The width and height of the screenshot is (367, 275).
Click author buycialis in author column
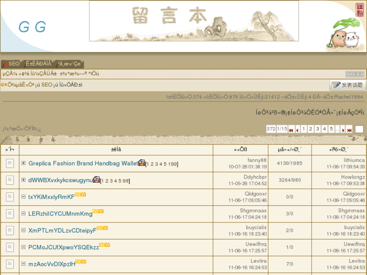tap(256, 228)
